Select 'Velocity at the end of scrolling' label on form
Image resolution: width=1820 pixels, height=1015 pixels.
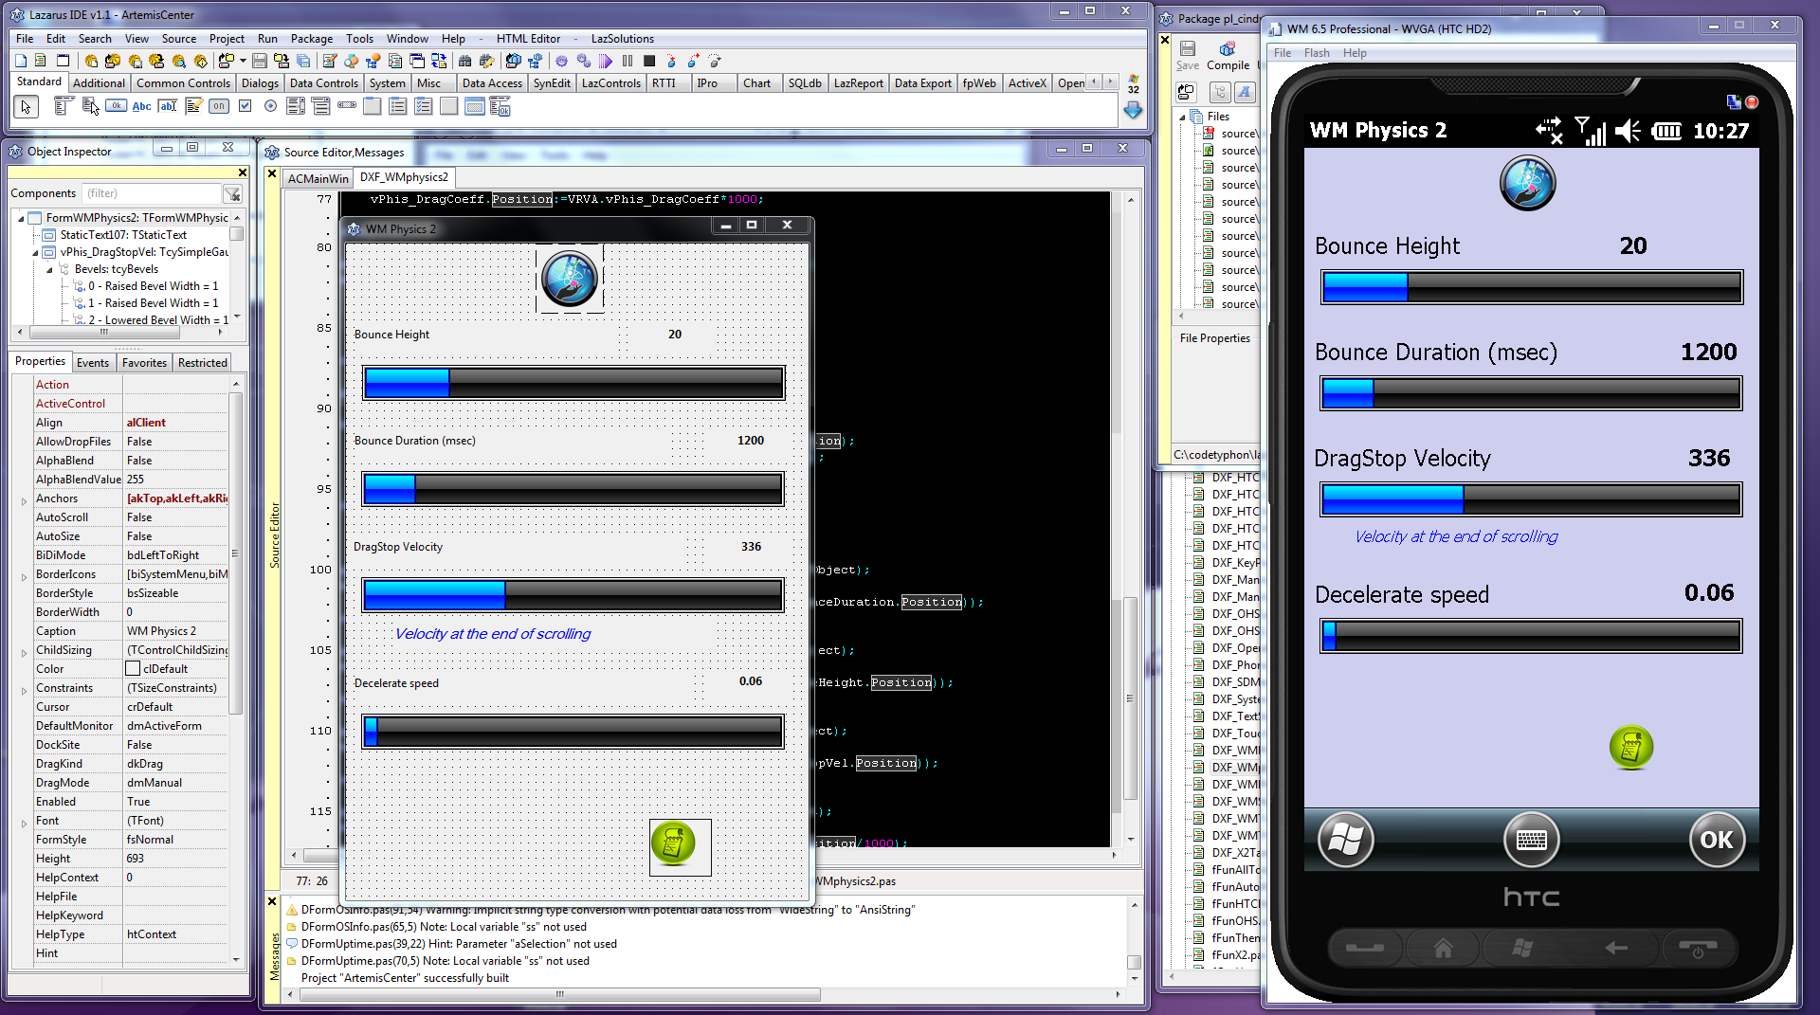tap(493, 634)
